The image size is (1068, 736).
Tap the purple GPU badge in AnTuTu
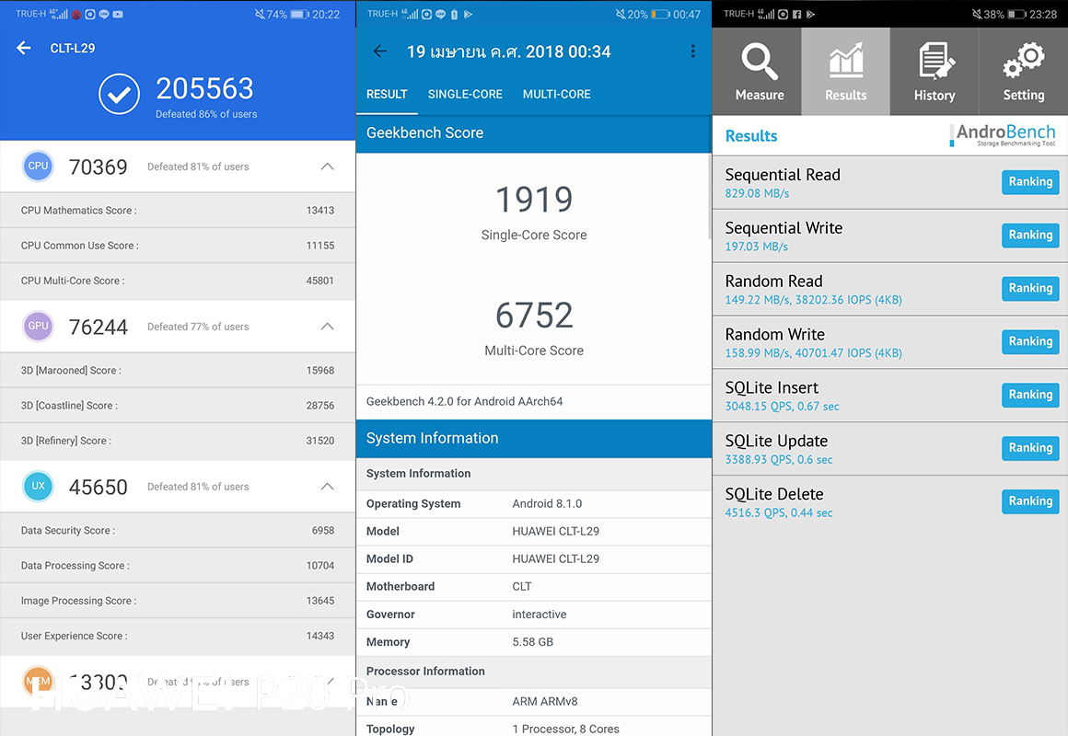(x=38, y=326)
